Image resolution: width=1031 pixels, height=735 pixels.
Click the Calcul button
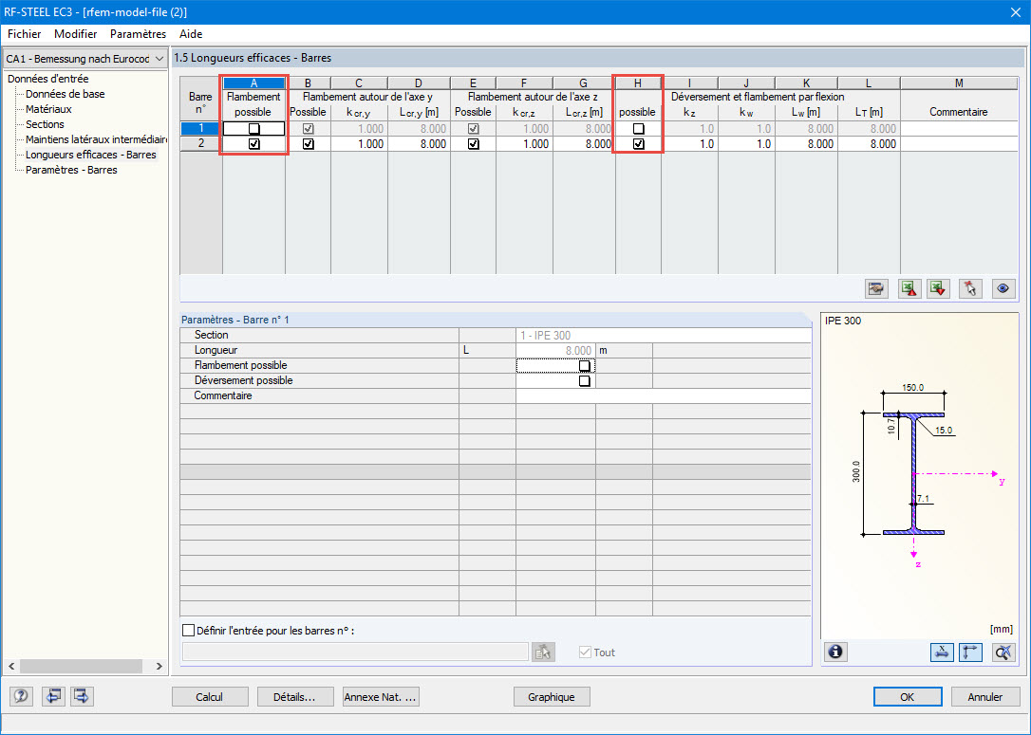tap(210, 697)
